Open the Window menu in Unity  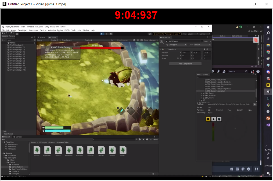pyautogui.click(x=86, y=30)
